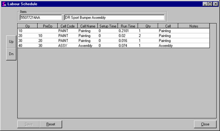220x131 pixels.
Task: Click run time value 0.2101
Action: point(124,31)
